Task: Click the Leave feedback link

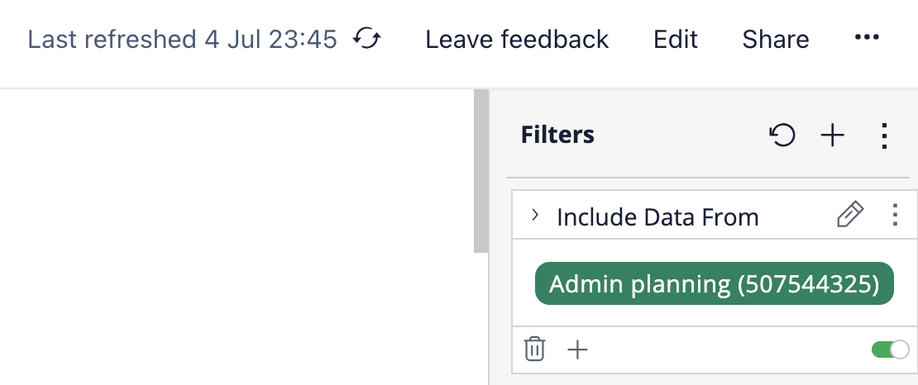Action: (517, 39)
